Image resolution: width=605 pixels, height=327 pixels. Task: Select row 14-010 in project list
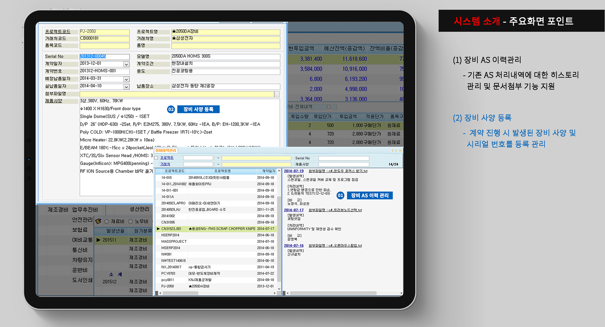[216, 178]
